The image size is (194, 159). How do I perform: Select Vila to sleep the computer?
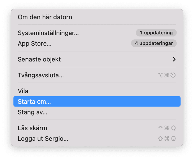coord(23,91)
